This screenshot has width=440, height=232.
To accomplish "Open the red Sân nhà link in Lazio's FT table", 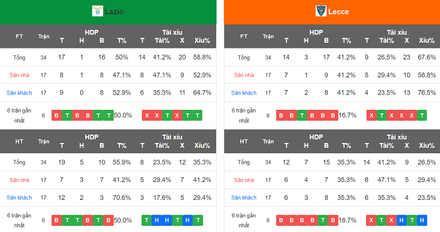I will coord(19,75).
